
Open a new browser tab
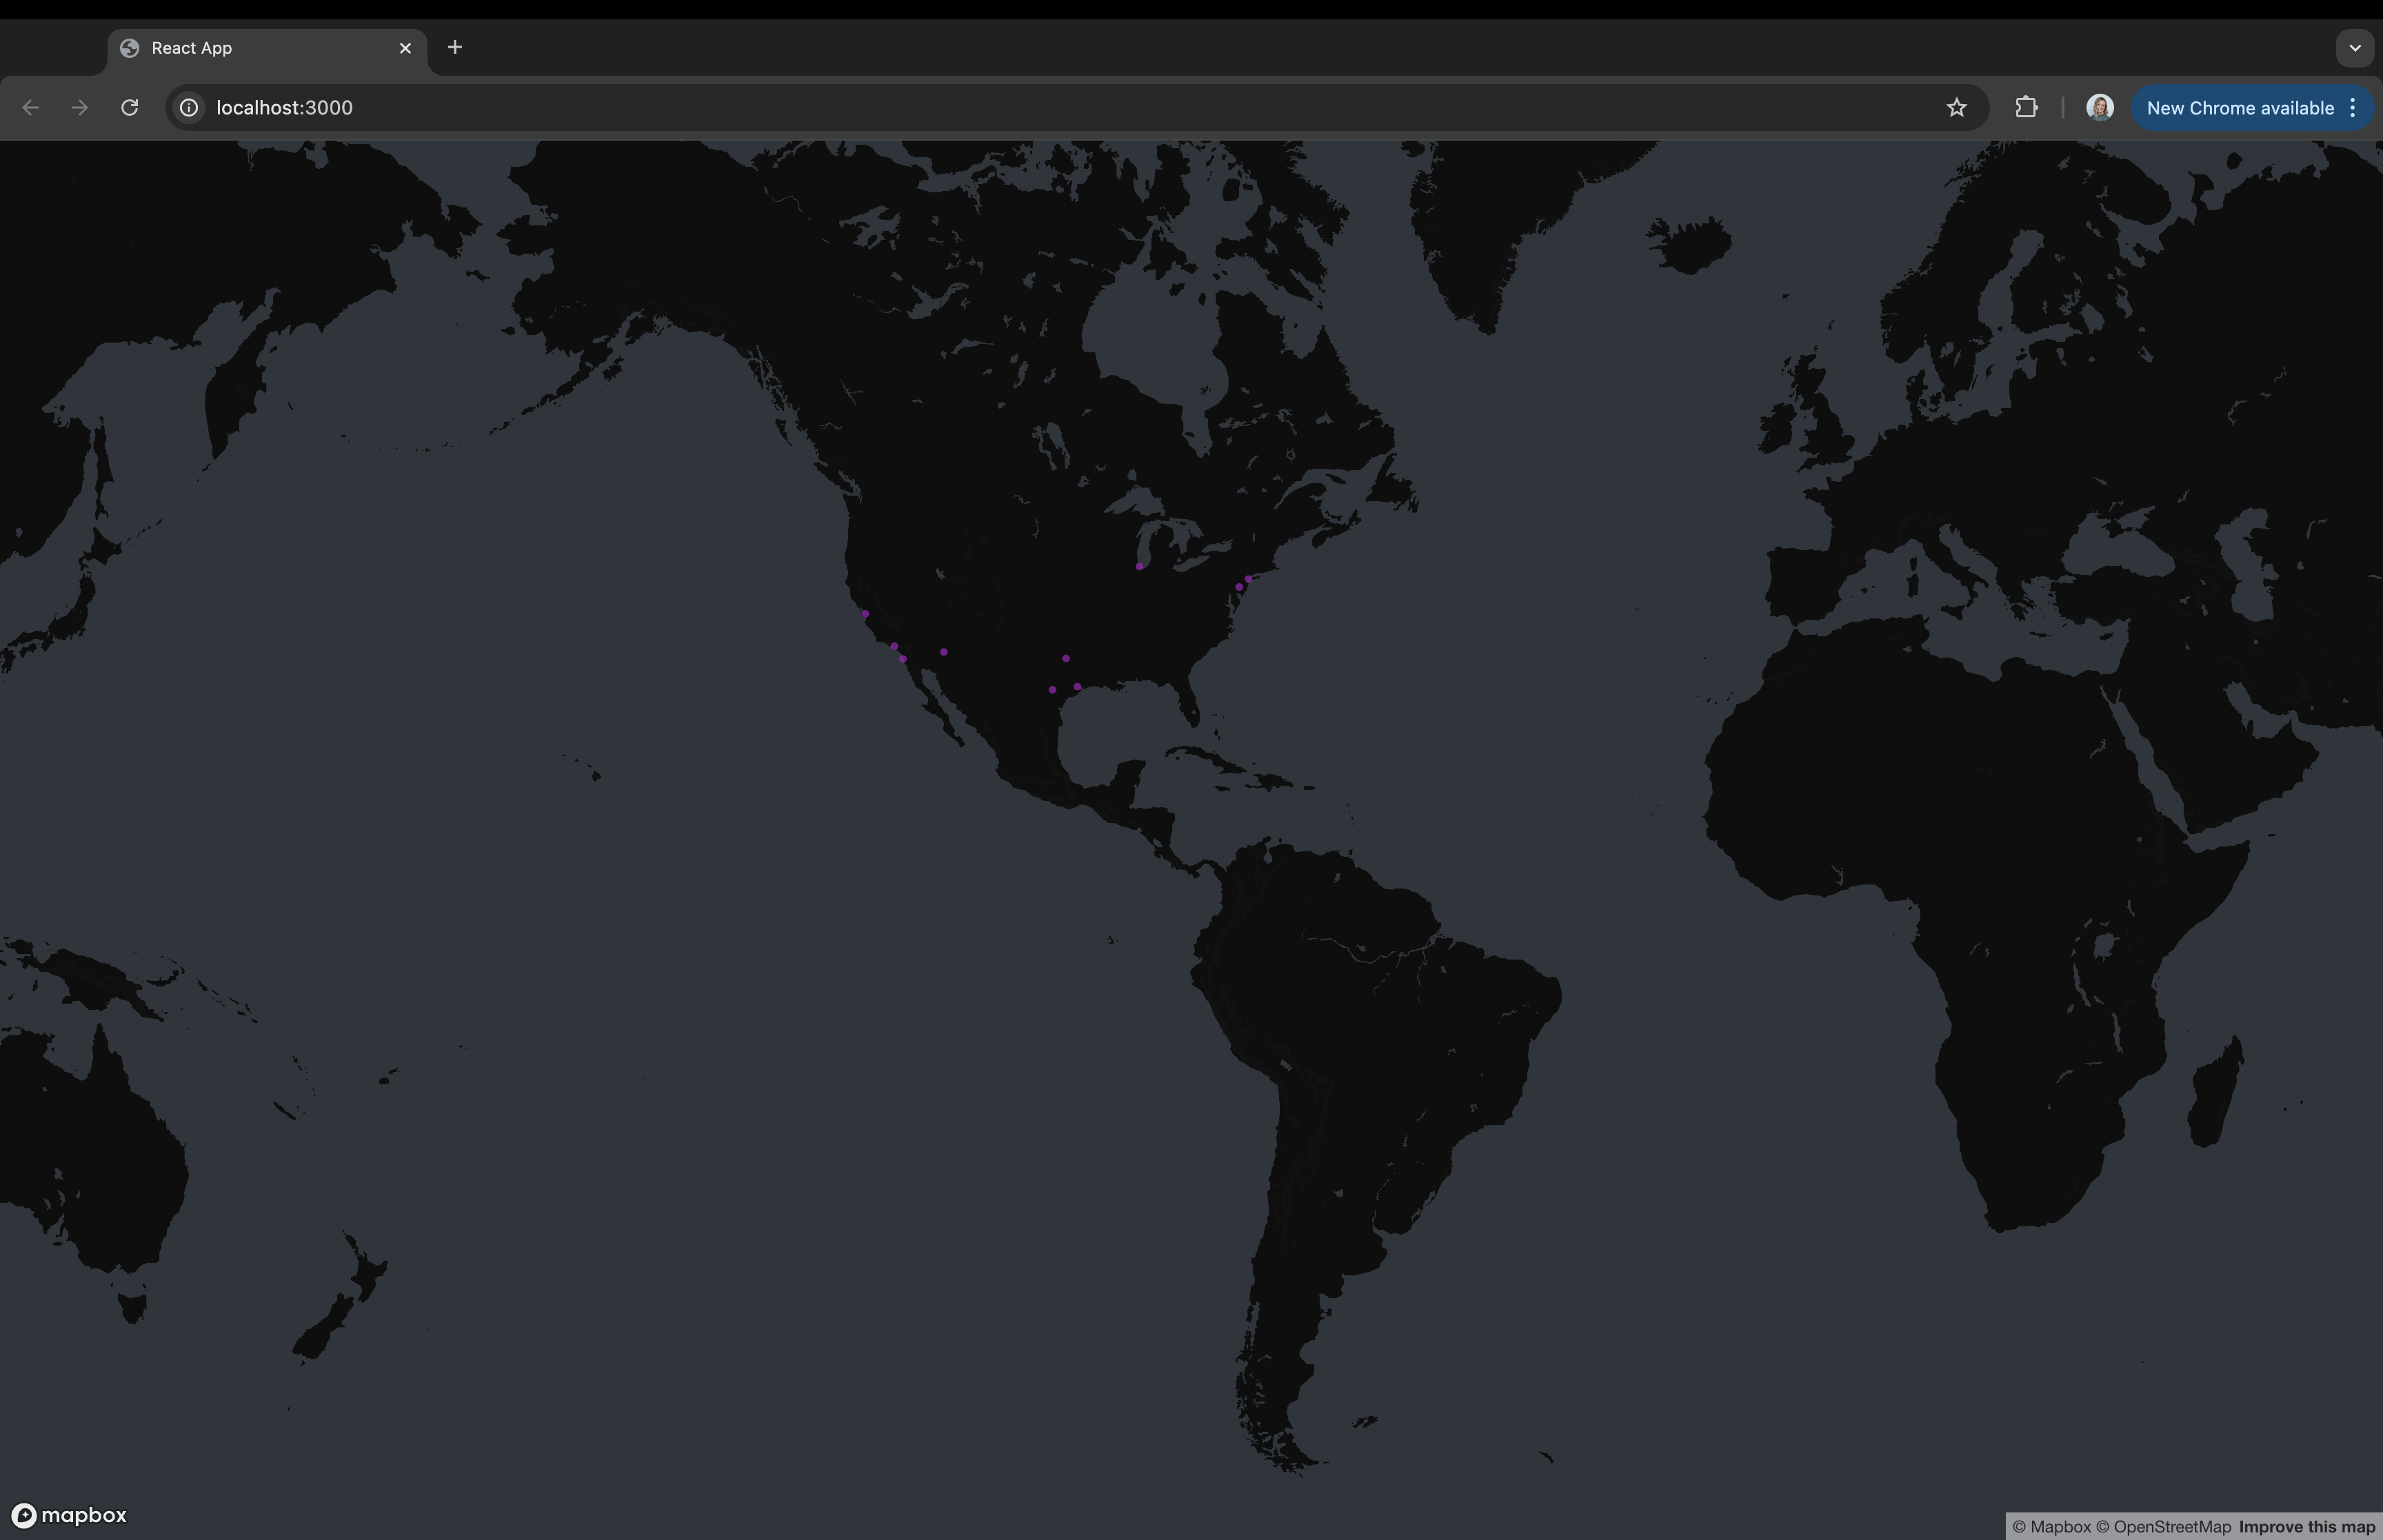click(455, 47)
